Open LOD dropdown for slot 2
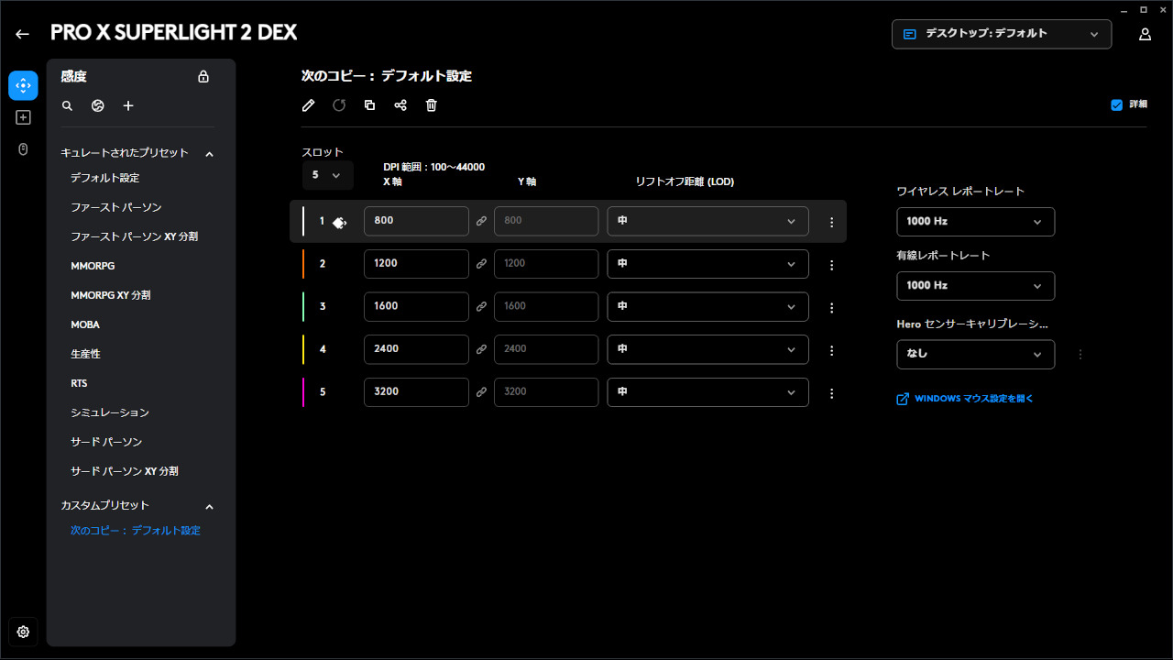Image resolution: width=1173 pixels, height=660 pixels. (x=708, y=264)
